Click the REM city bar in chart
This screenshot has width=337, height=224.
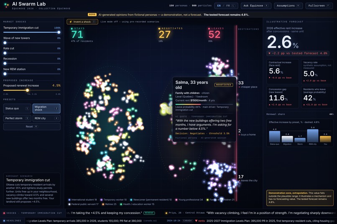coord(312,136)
